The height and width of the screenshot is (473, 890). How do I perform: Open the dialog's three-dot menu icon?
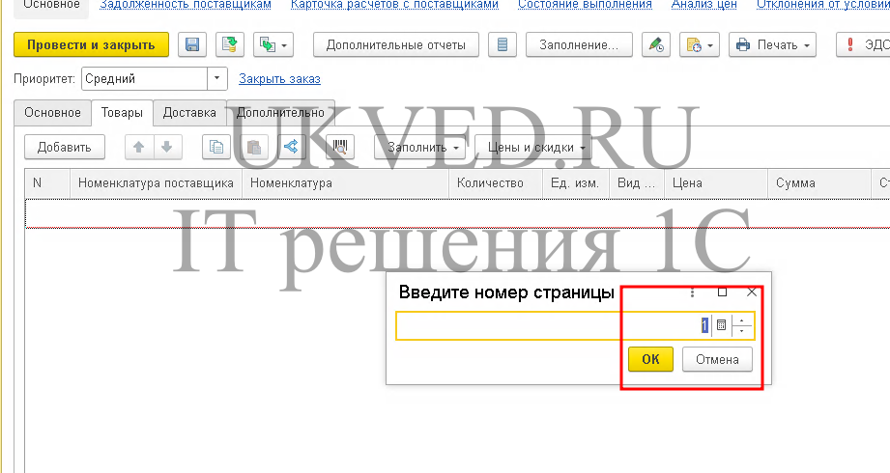(692, 292)
